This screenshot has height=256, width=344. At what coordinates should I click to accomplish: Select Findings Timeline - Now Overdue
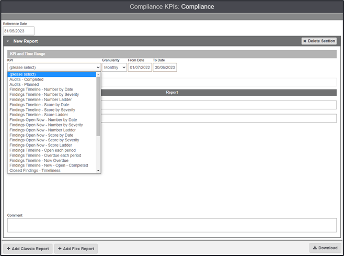(41, 160)
